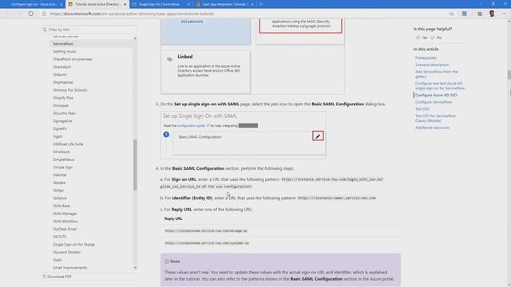Jump to Configure ServiceNow section
The image size is (511, 287).
coord(434,102)
